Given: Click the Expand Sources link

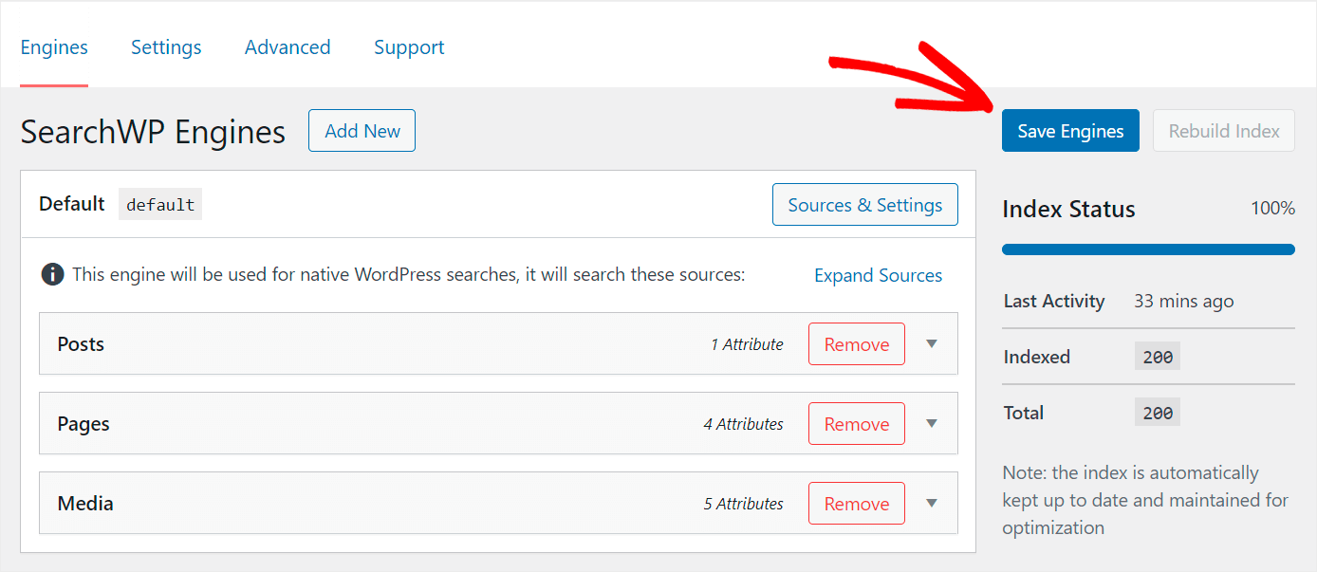Looking at the screenshot, I should tap(878, 276).
